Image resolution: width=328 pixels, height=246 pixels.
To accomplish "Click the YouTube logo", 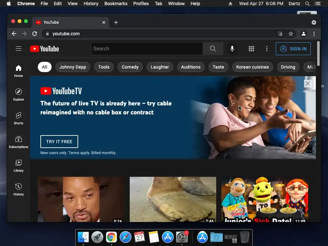I will 45,49.
